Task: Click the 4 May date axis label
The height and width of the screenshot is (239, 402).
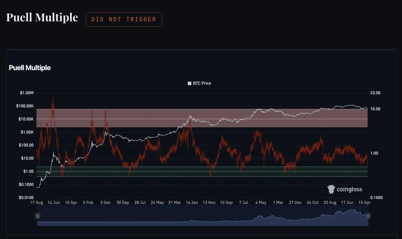Action: [261, 203]
